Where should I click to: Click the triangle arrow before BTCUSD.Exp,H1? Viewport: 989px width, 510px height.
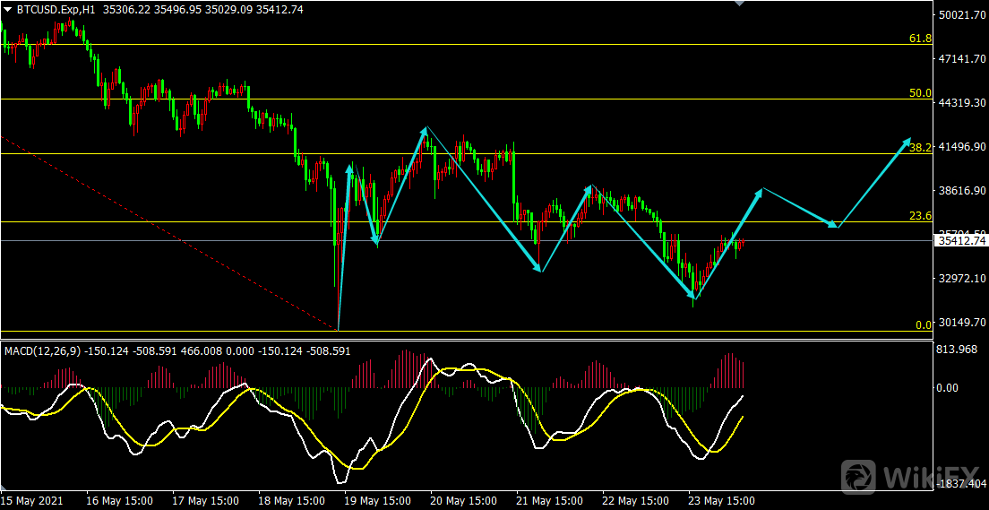click(8, 10)
